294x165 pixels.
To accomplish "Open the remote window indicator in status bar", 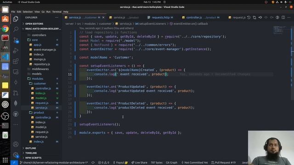I will [x=14, y=163].
